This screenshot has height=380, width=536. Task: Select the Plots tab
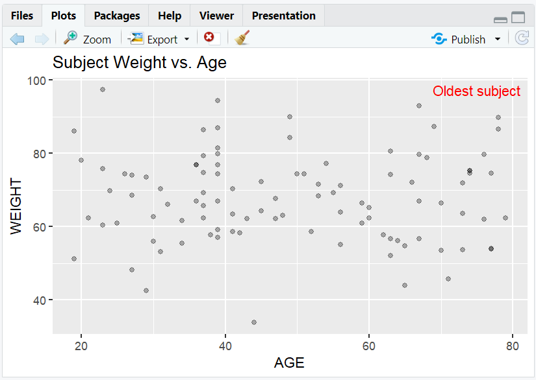(63, 16)
